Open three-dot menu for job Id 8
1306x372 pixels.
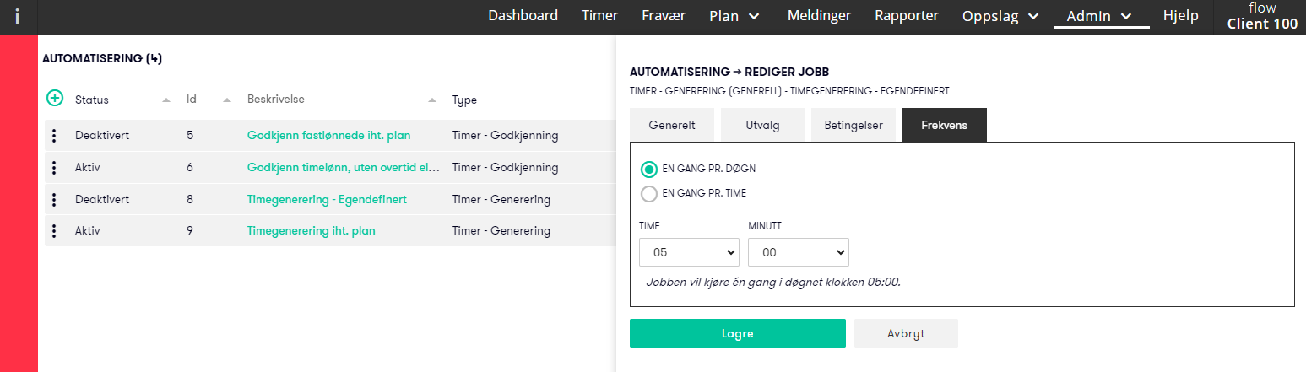tap(54, 199)
